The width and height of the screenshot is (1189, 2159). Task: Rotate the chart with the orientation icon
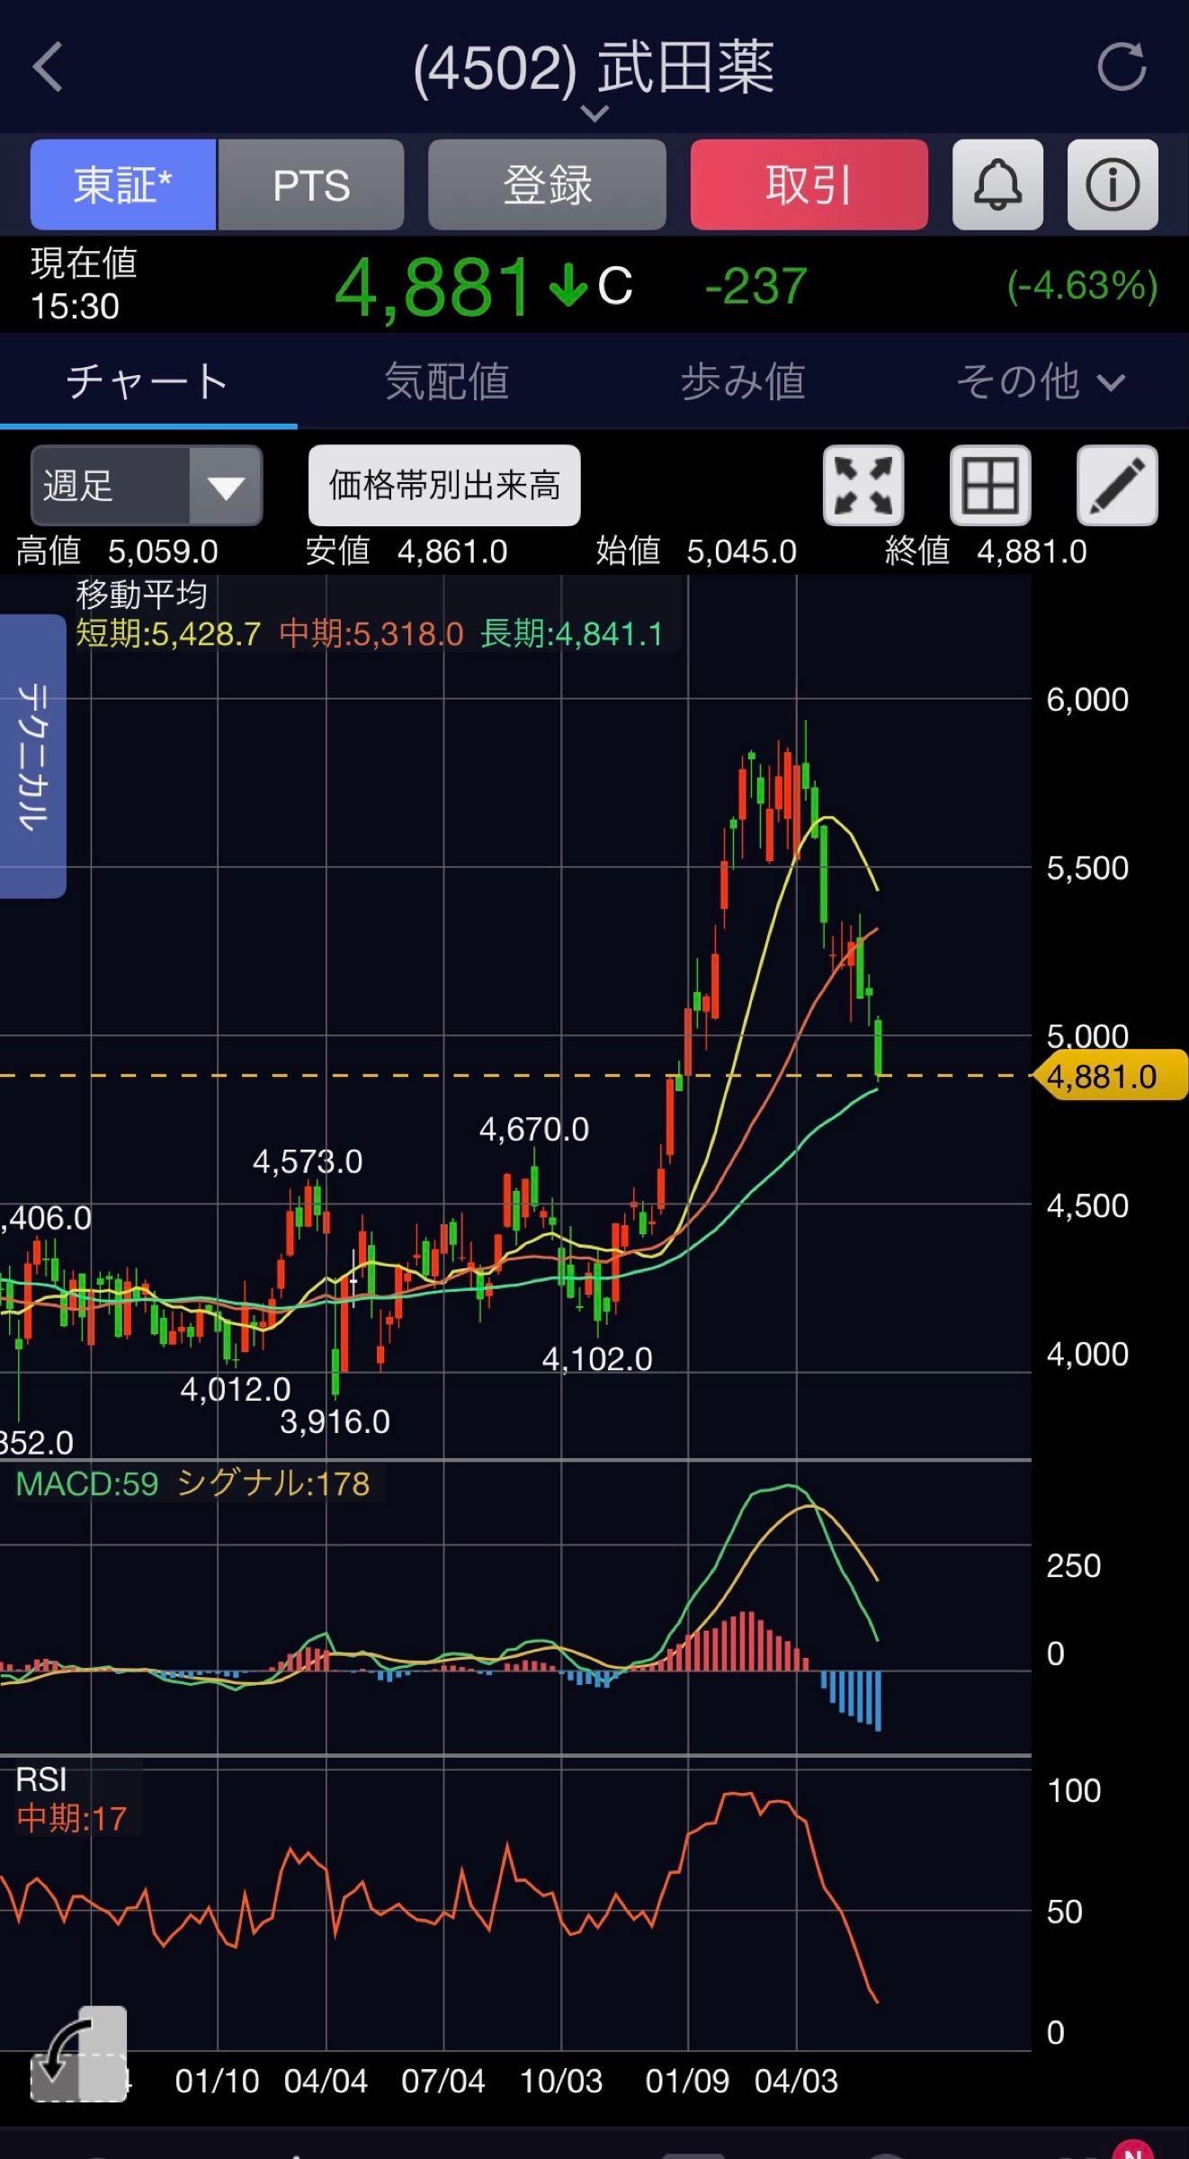(79, 2056)
